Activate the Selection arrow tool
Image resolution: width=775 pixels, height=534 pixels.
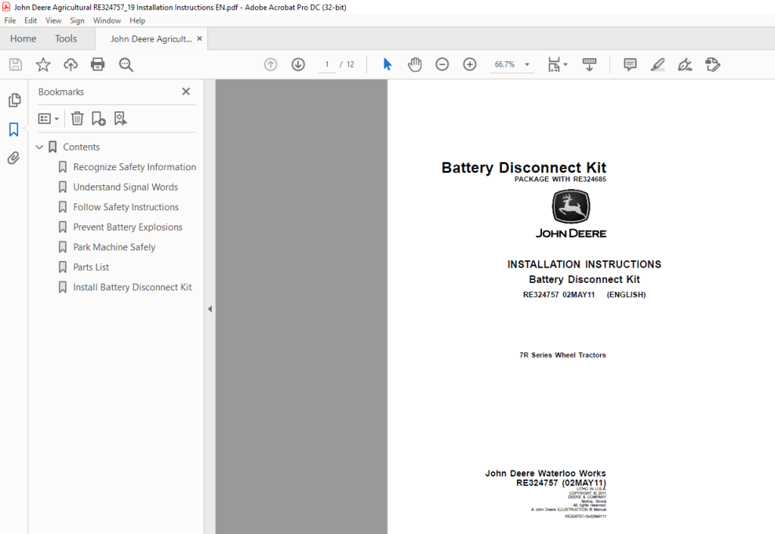[x=387, y=65]
